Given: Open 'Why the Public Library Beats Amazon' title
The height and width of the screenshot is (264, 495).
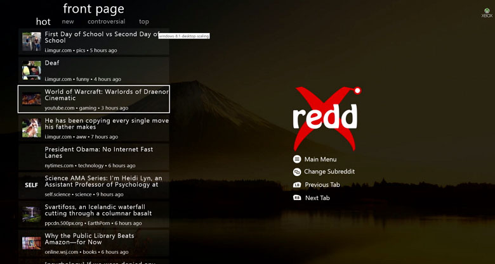Looking at the screenshot, I should pyautogui.click(x=89, y=239).
